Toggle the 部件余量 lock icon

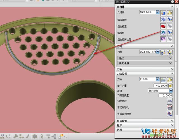coord(170,86)
